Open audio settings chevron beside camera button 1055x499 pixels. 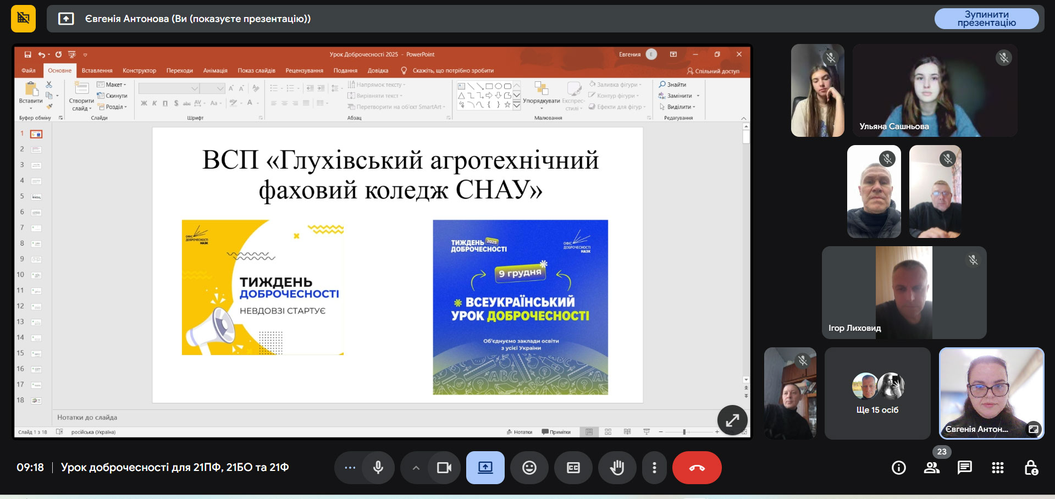click(416, 468)
